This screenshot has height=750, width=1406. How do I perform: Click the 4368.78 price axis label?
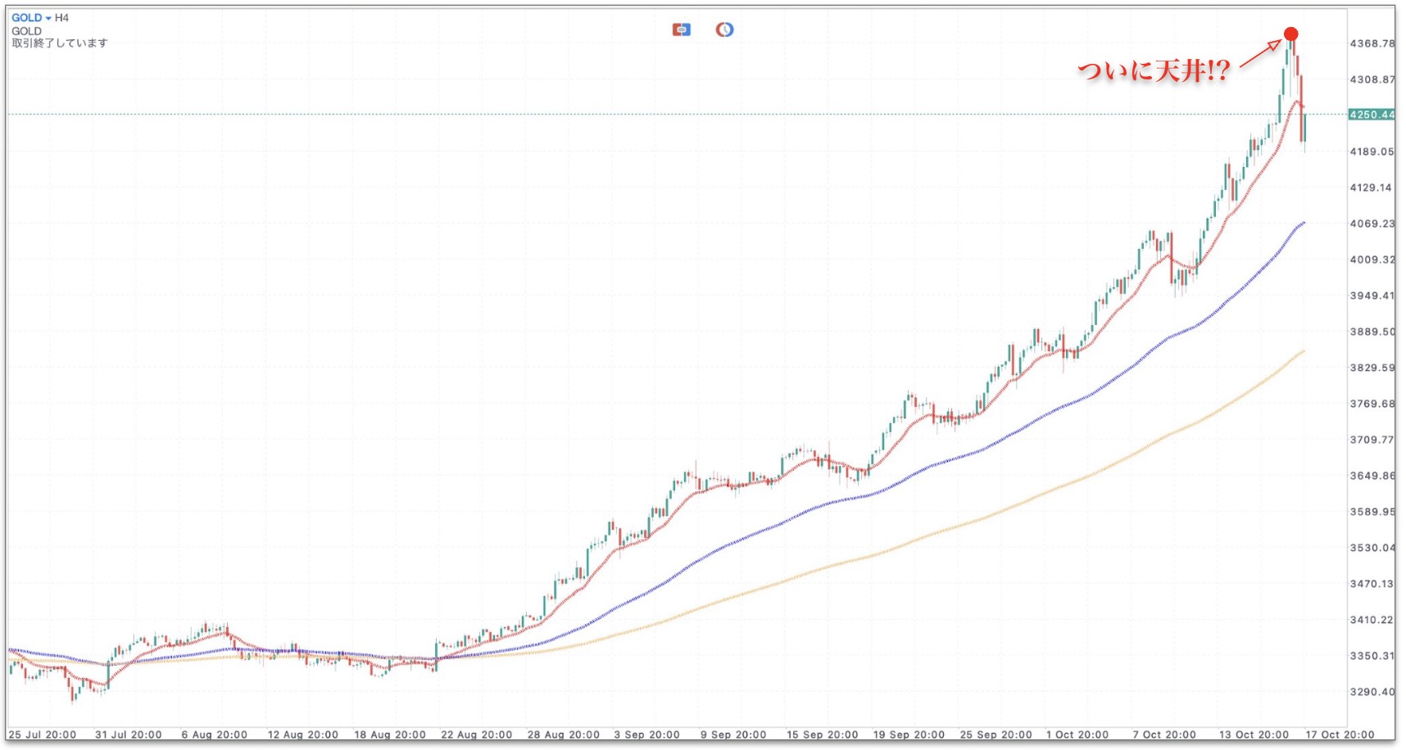pos(1372,43)
